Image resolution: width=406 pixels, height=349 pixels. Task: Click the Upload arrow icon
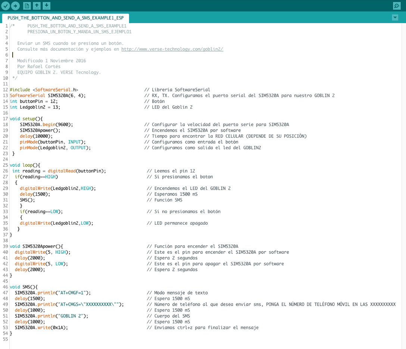pos(15,6)
